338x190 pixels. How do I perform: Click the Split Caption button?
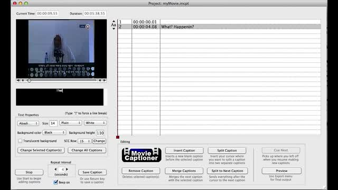point(227,150)
